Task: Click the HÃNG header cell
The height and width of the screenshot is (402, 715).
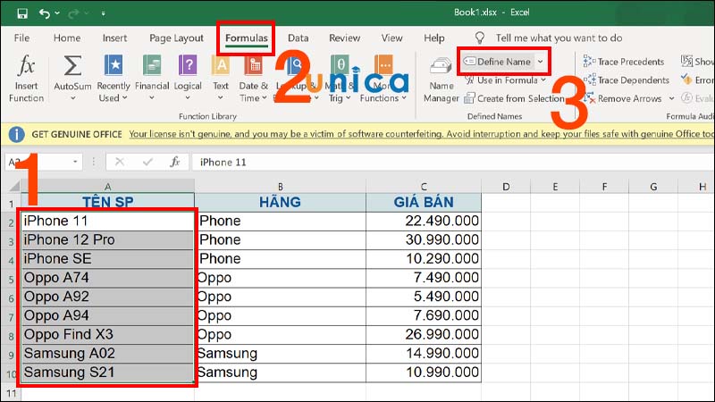Action: (x=280, y=202)
